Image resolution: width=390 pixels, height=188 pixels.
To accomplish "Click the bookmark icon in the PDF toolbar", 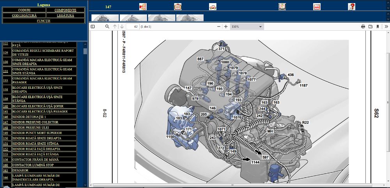I will point(378,26).
